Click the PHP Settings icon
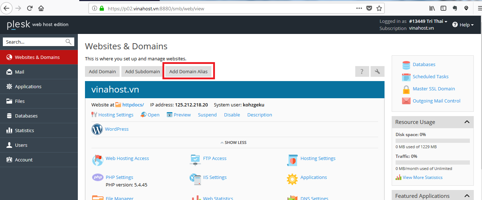This screenshot has height=200, width=482. [x=97, y=177]
